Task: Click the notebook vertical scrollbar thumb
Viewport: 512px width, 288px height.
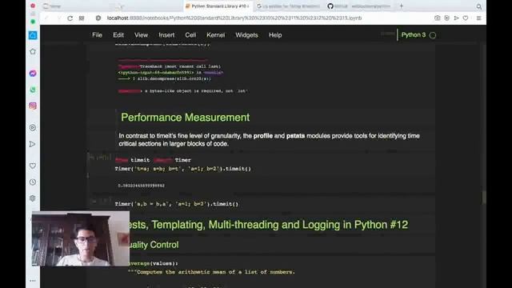Action: pyautogui.click(x=483, y=198)
